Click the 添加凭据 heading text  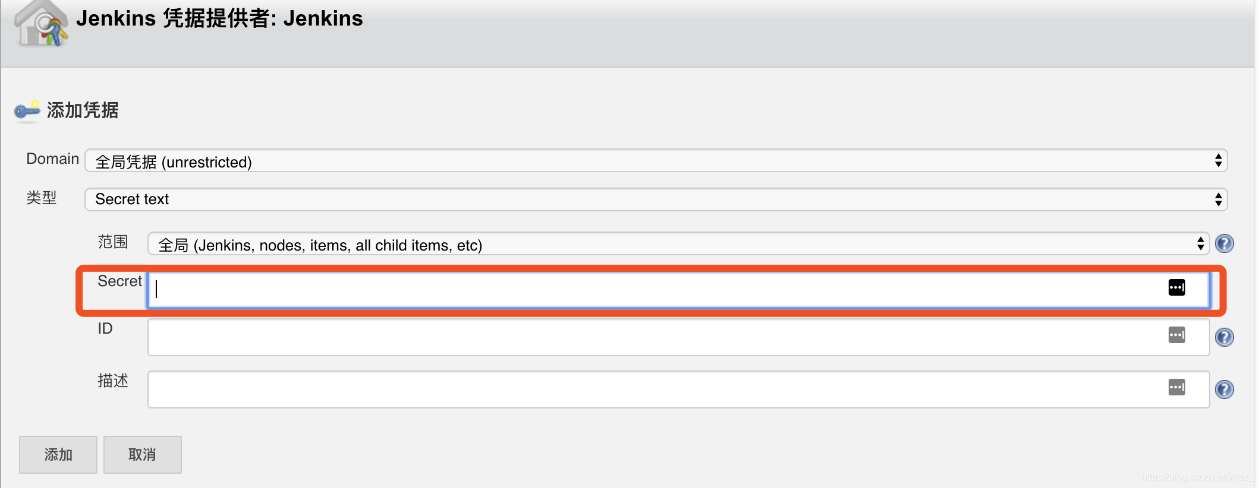(x=83, y=110)
